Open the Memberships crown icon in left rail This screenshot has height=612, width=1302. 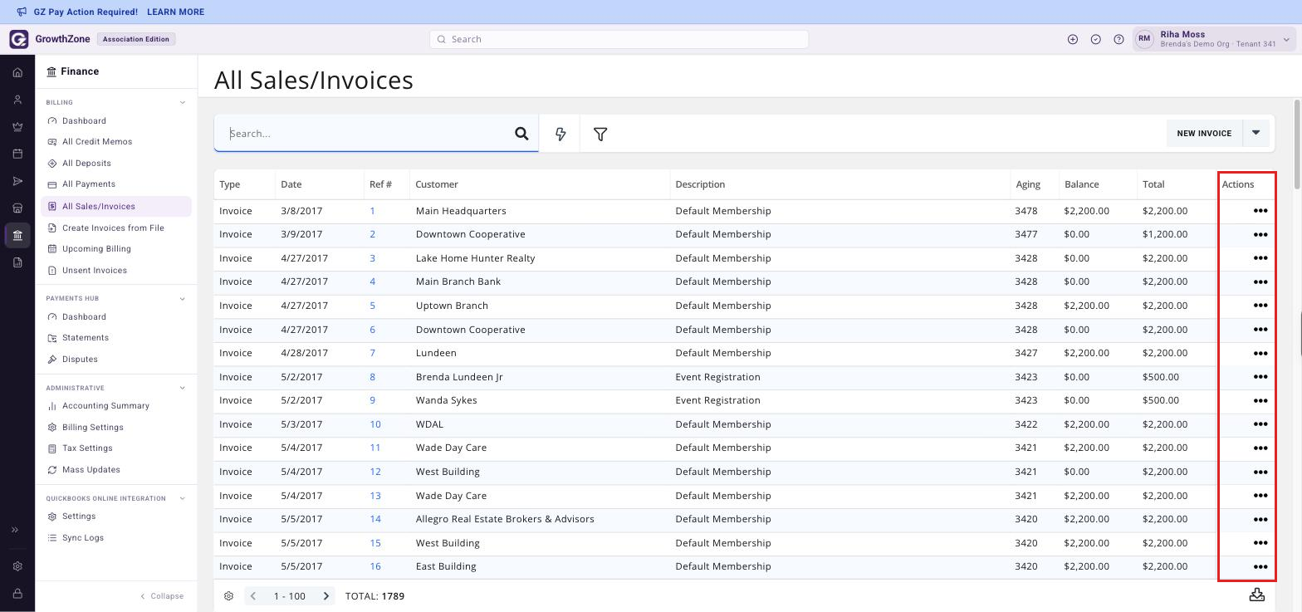[17, 127]
